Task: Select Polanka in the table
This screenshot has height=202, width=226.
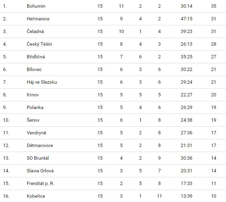Action: [x=35, y=108]
